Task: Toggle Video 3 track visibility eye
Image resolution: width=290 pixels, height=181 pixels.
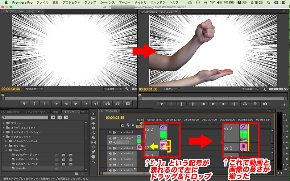Action: (110, 132)
